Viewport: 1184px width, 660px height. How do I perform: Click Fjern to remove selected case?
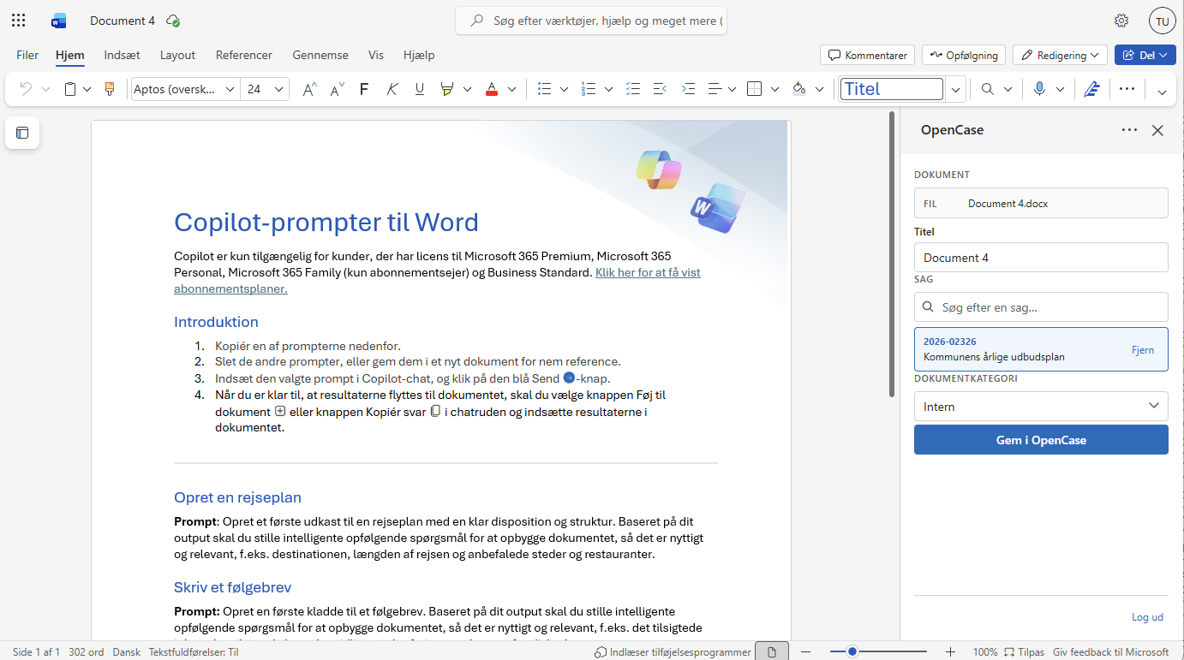1143,349
